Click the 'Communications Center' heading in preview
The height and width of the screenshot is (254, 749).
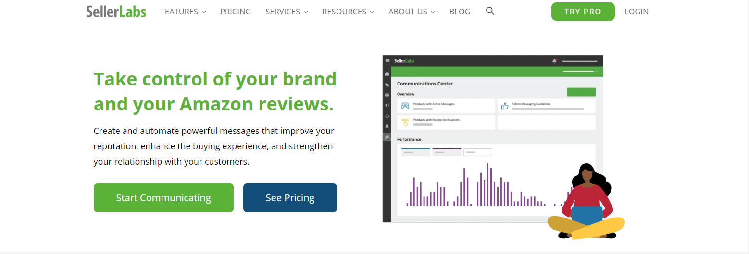425,84
